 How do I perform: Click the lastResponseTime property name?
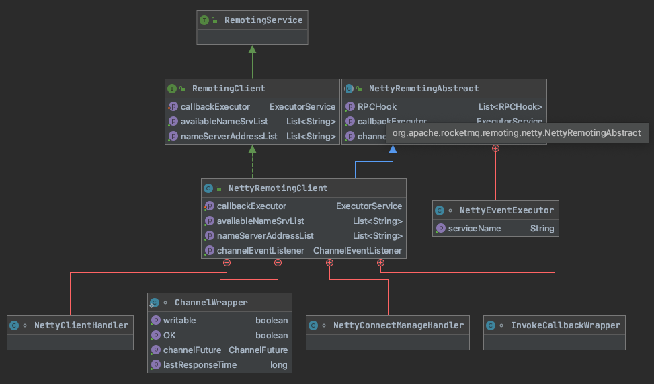(200, 364)
